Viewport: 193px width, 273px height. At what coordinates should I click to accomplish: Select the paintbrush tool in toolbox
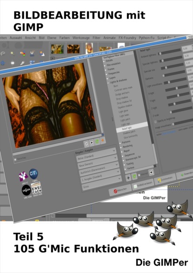[22, 63]
